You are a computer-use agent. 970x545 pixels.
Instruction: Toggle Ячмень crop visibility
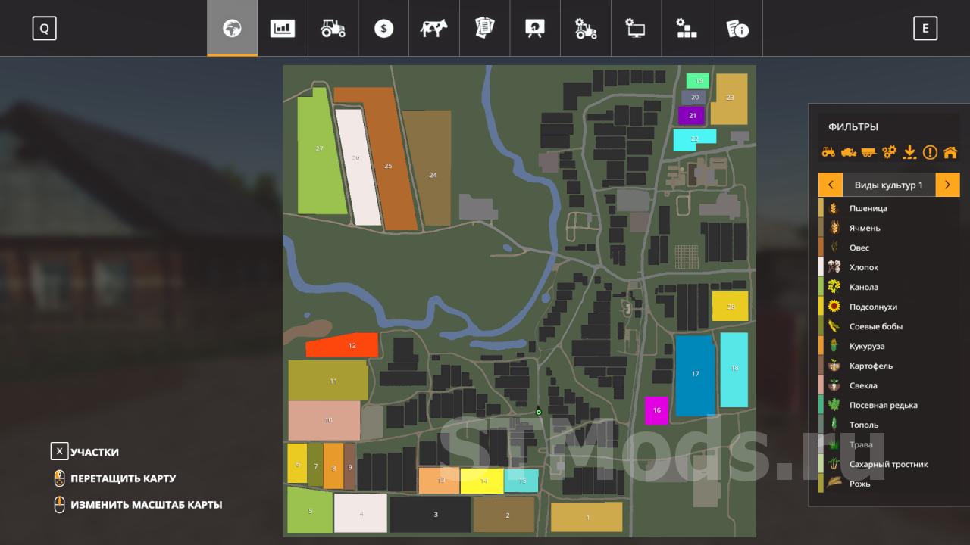coord(889,228)
